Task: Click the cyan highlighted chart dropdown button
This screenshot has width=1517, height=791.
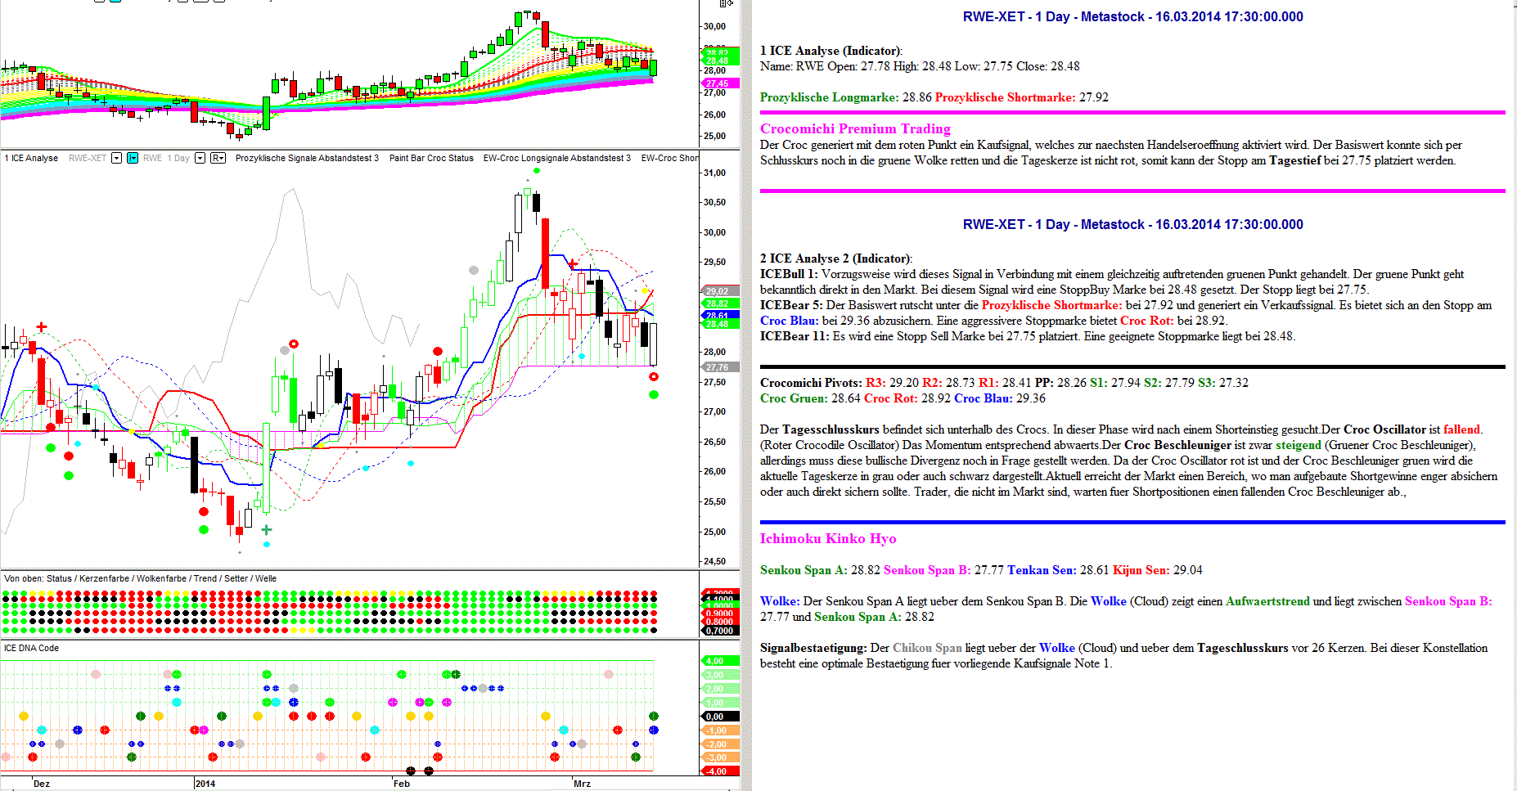Action: click(x=133, y=158)
